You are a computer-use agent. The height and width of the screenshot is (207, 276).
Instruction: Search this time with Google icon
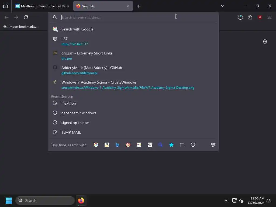tap(96, 145)
